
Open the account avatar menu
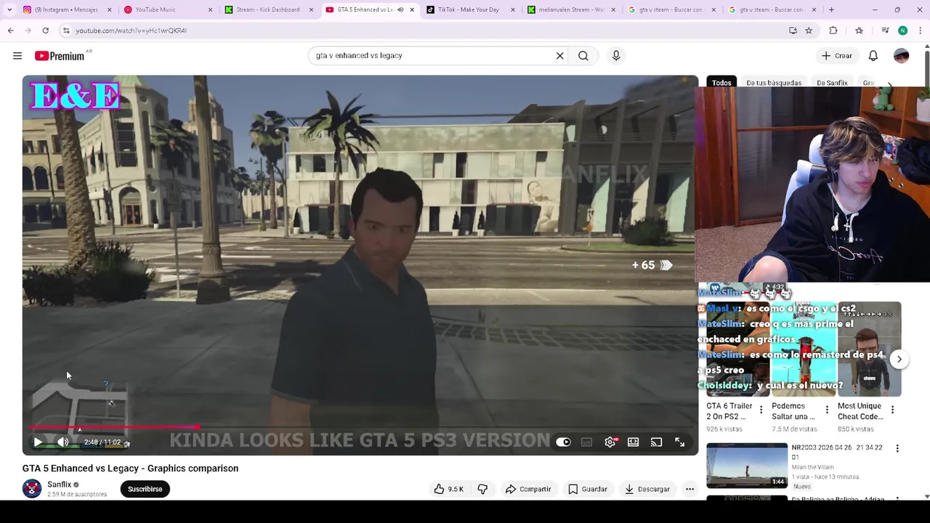click(x=902, y=56)
